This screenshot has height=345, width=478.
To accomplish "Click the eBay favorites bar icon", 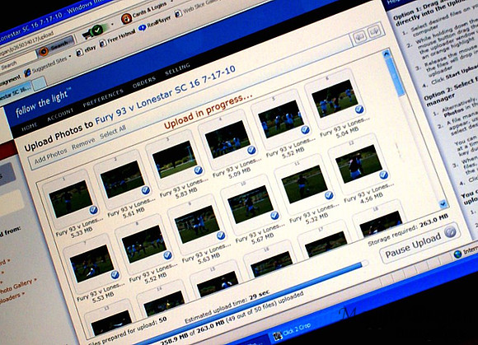I will pos(80,53).
